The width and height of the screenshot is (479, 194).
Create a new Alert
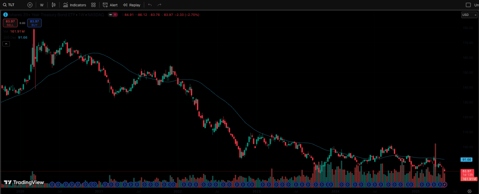110,5
